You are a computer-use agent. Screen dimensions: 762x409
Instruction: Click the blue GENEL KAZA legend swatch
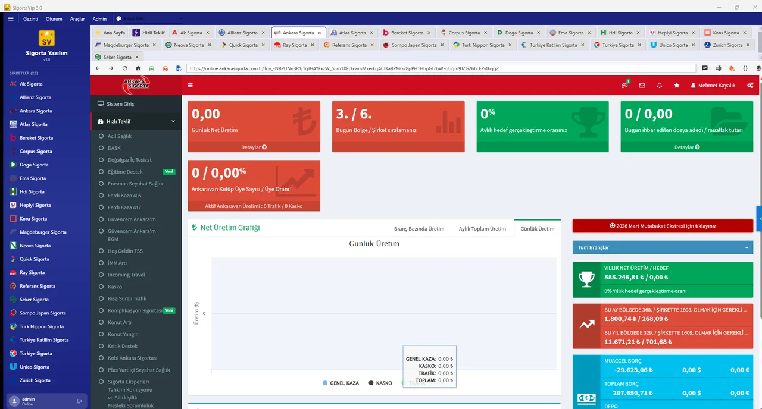click(324, 383)
